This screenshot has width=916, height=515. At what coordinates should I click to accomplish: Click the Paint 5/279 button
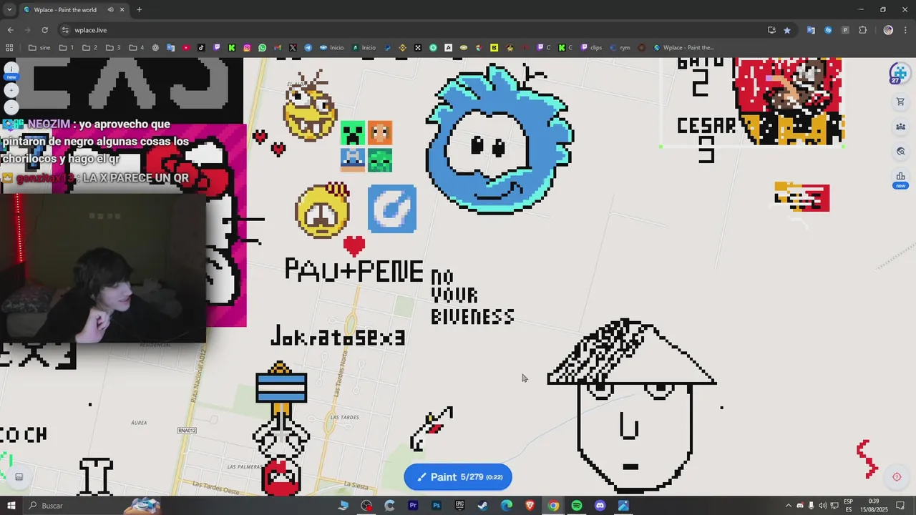point(458,477)
